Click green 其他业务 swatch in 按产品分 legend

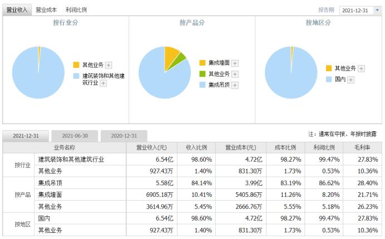(203, 74)
